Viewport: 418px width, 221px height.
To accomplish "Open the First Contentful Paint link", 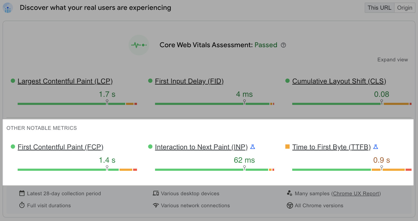I will [60, 147].
